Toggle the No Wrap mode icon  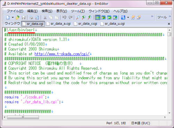(x=97, y=17)
